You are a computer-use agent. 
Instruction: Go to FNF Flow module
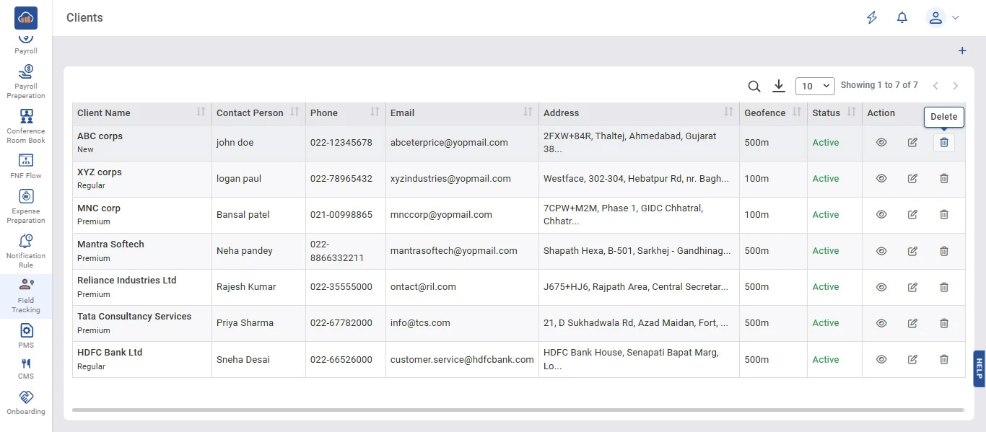point(26,166)
